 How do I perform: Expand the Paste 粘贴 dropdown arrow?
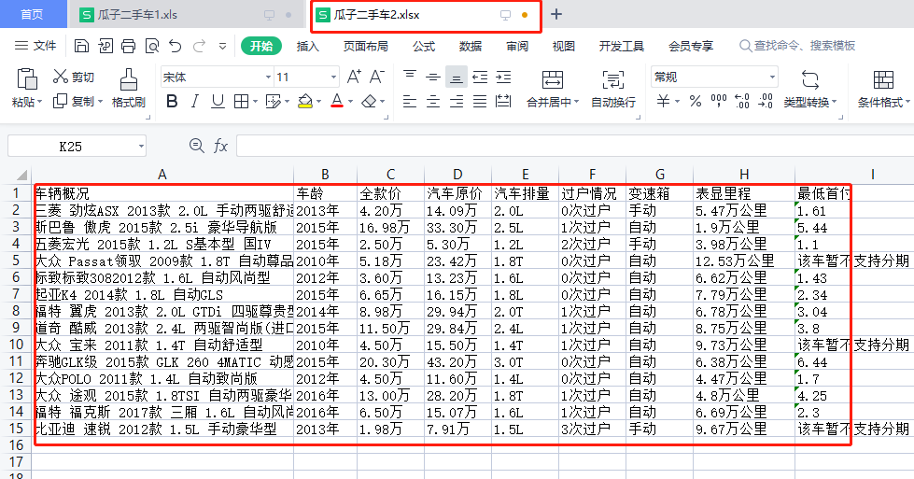39,103
